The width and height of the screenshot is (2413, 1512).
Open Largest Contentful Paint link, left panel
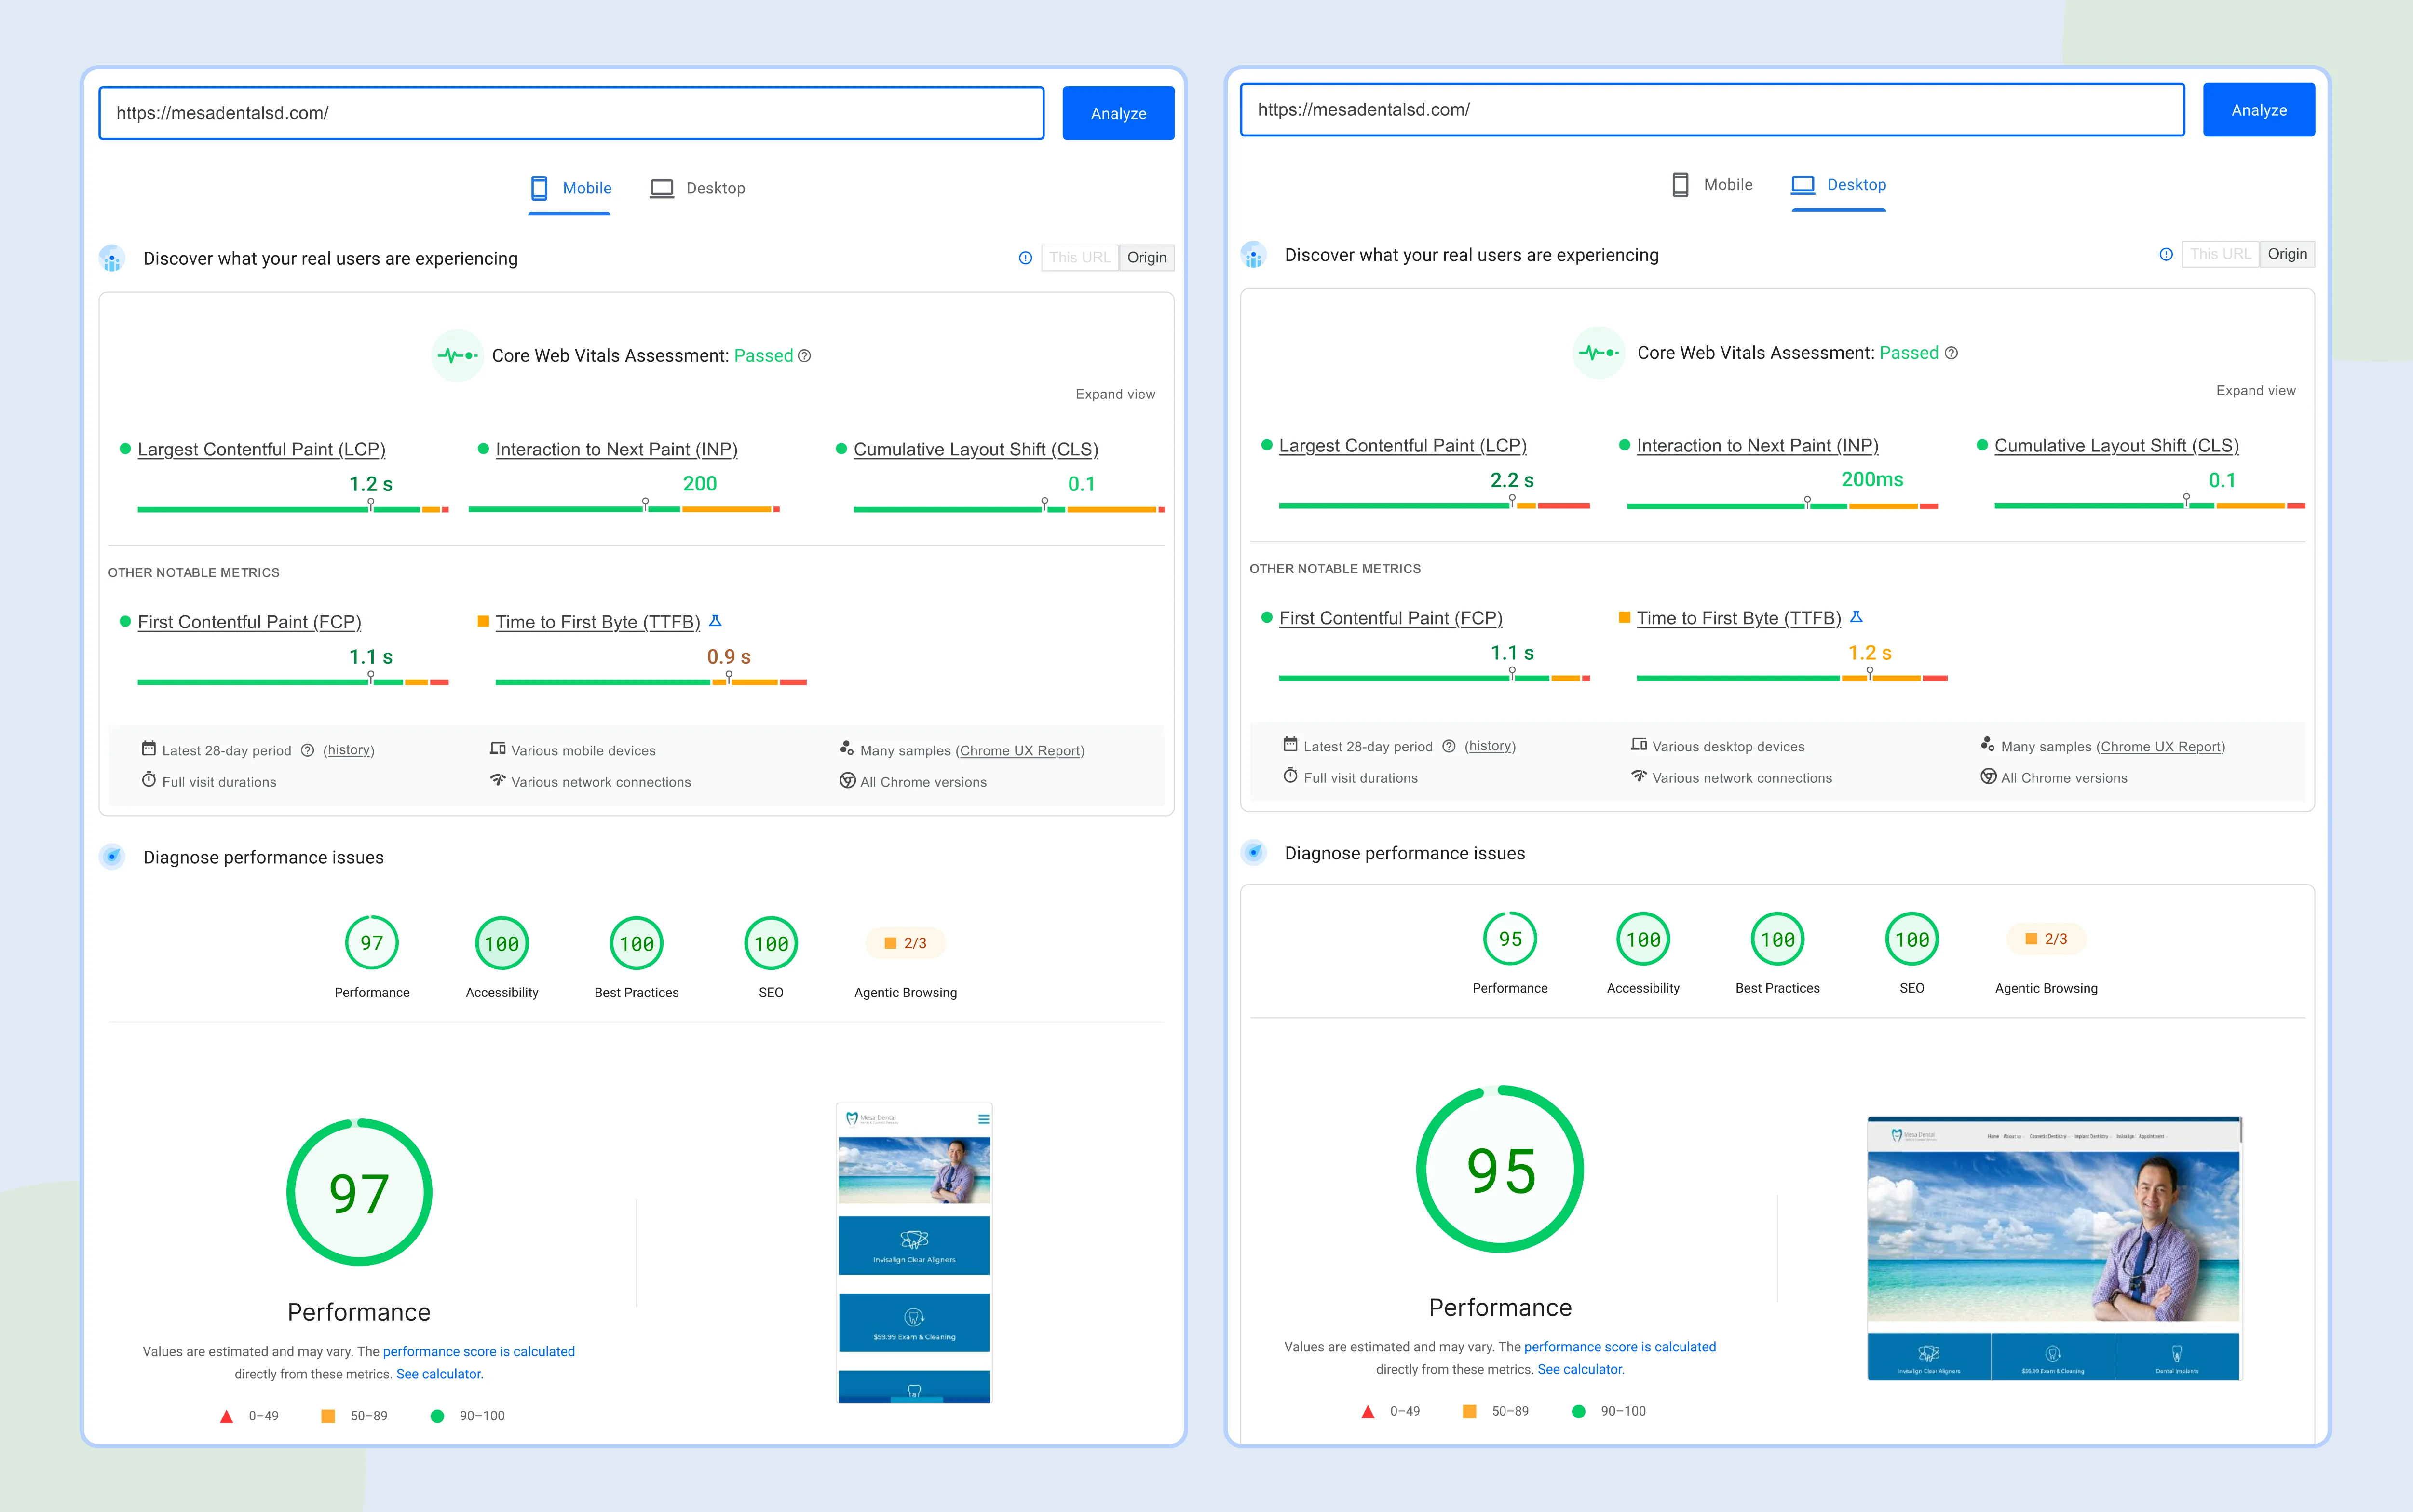[261, 450]
